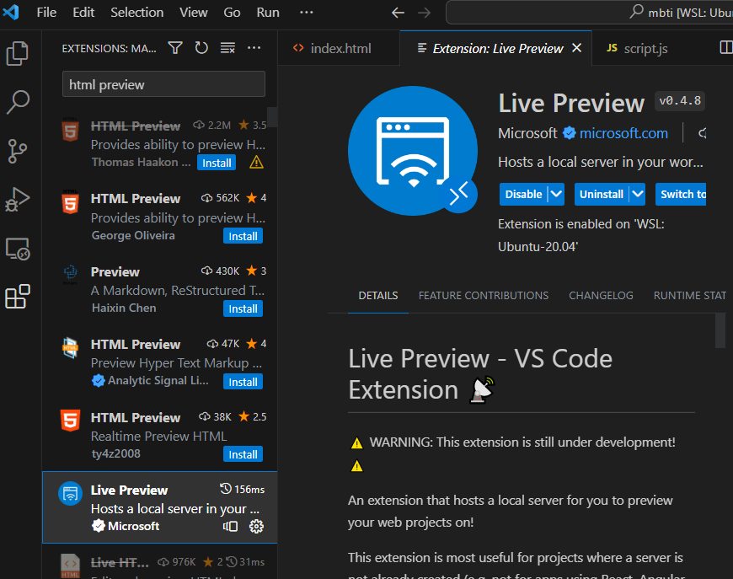Clear extensions search results
The width and height of the screenshot is (733, 579).
click(x=227, y=48)
